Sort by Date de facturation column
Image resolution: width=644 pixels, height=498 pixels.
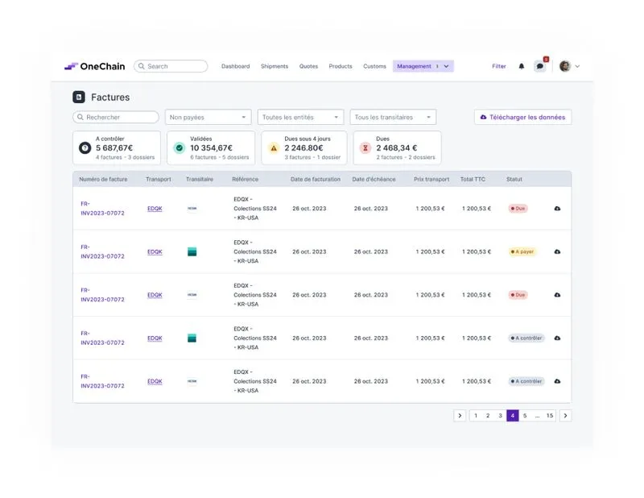point(316,180)
